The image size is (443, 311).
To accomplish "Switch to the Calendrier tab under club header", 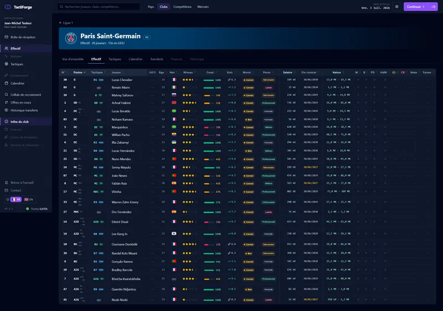I will [136, 59].
